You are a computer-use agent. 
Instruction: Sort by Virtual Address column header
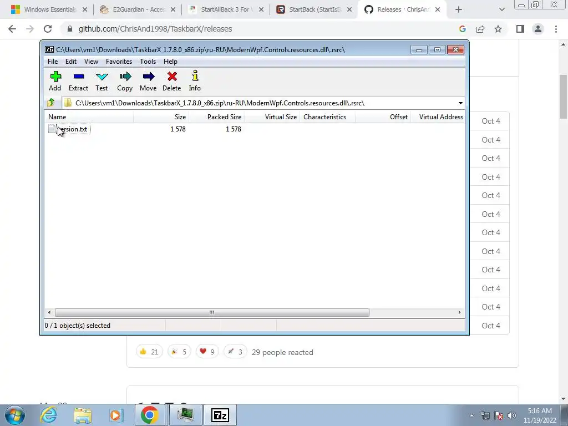click(438, 117)
